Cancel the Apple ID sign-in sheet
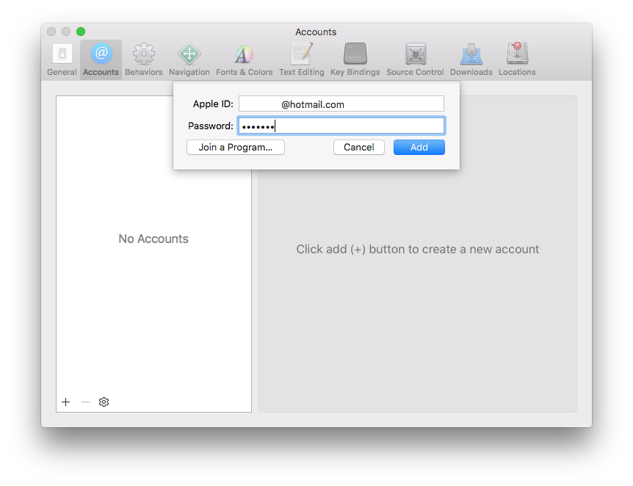Viewport: 633px width, 486px height. [x=359, y=148]
